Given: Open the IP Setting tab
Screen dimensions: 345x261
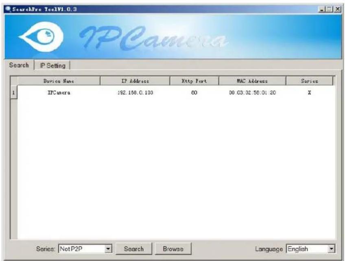Looking at the screenshot, I should [52, 65].
